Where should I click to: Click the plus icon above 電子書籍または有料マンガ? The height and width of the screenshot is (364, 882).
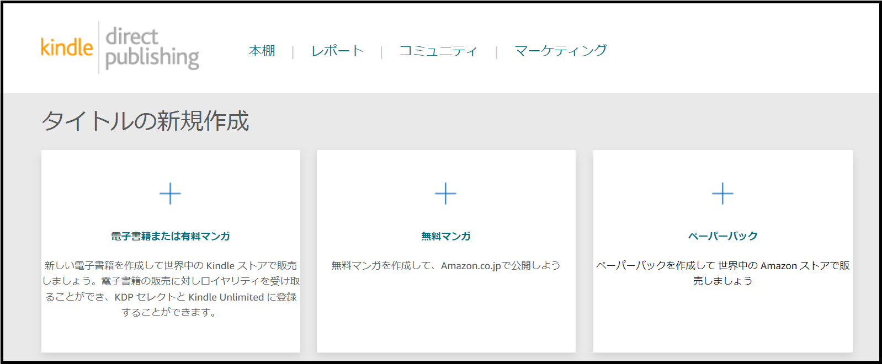click(x=170, y=194)
